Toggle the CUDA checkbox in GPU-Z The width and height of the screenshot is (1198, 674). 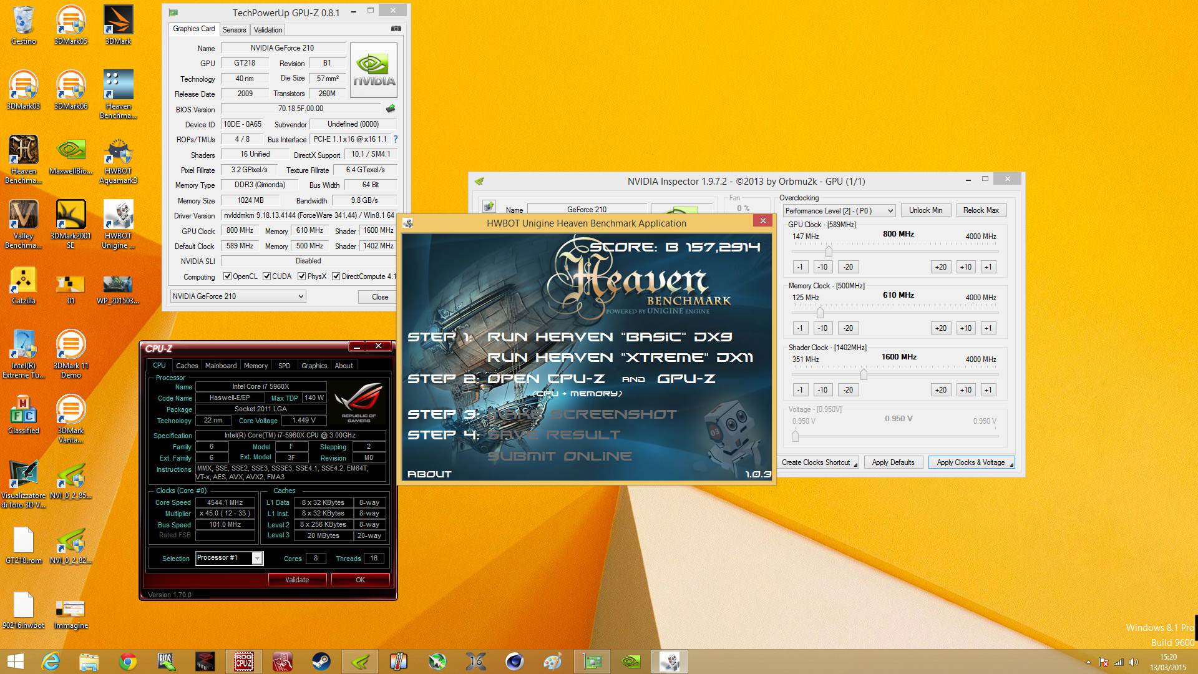(x=267, y=276)
